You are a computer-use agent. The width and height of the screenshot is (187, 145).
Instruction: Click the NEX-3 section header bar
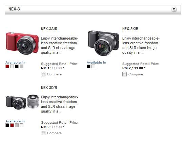pos(93,10)
